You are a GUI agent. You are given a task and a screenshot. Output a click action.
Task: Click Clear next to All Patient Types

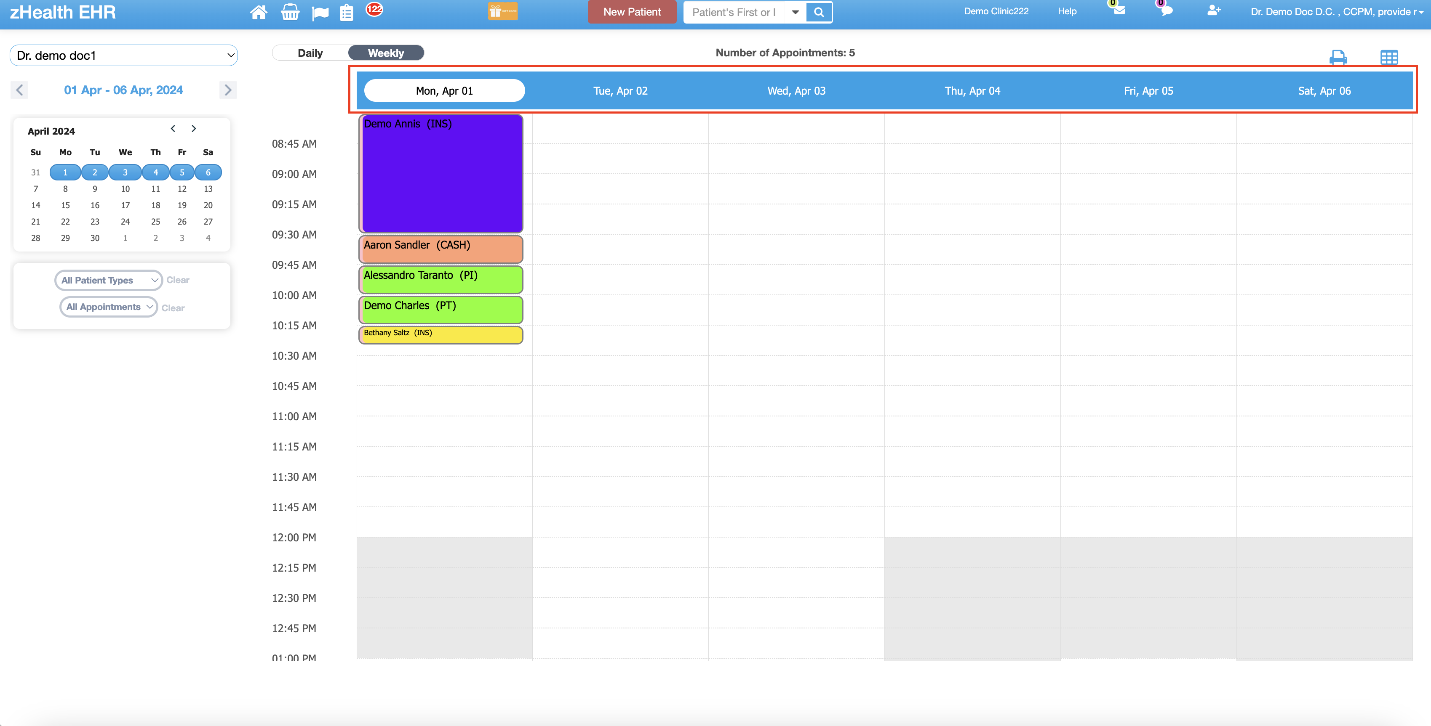[x=178, y=280]
